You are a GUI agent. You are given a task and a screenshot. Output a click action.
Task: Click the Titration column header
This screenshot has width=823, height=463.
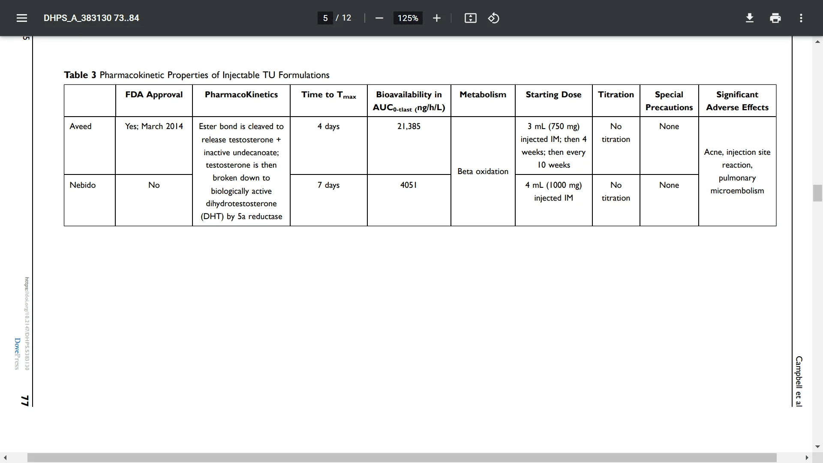pos(616,94)
